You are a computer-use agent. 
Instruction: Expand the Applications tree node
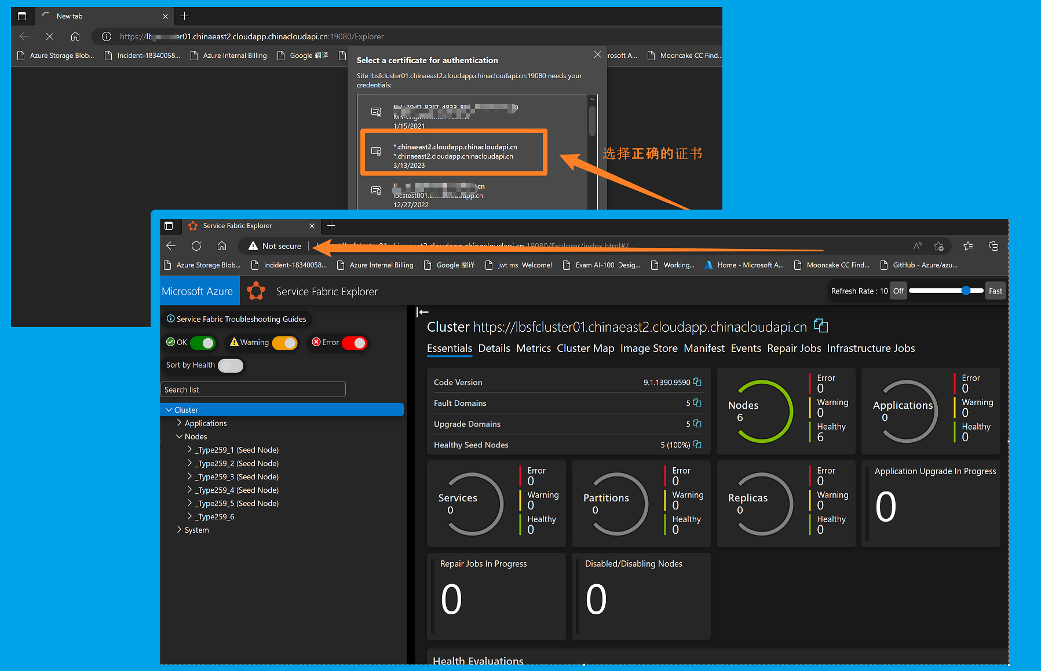point(179,423)
